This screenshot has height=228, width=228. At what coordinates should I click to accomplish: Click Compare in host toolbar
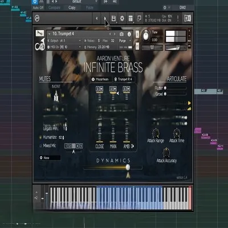click(54, 7)
